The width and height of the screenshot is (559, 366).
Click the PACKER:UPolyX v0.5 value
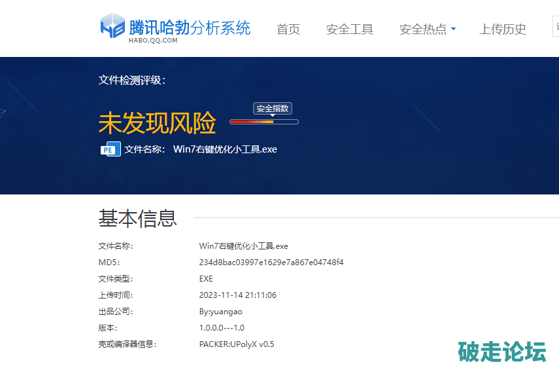(237, 344)
